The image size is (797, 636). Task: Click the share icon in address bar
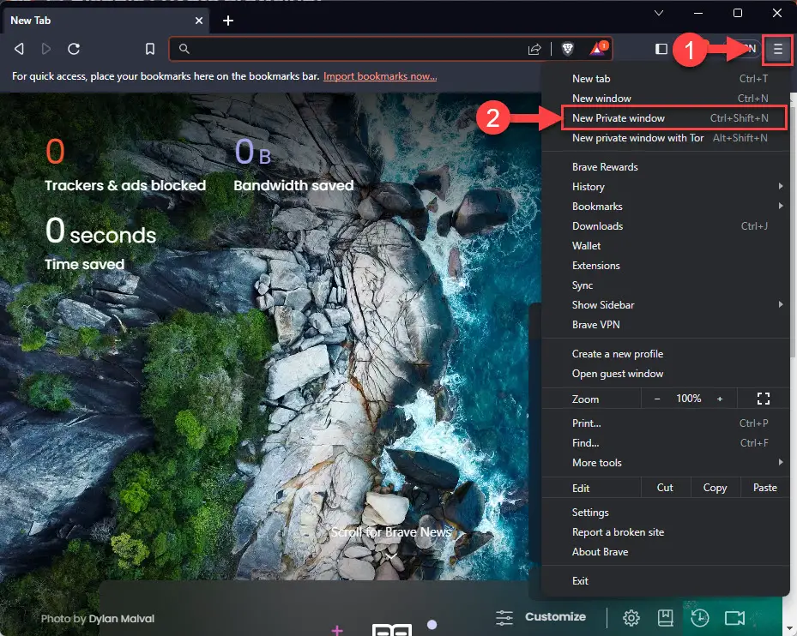(534, 49)
